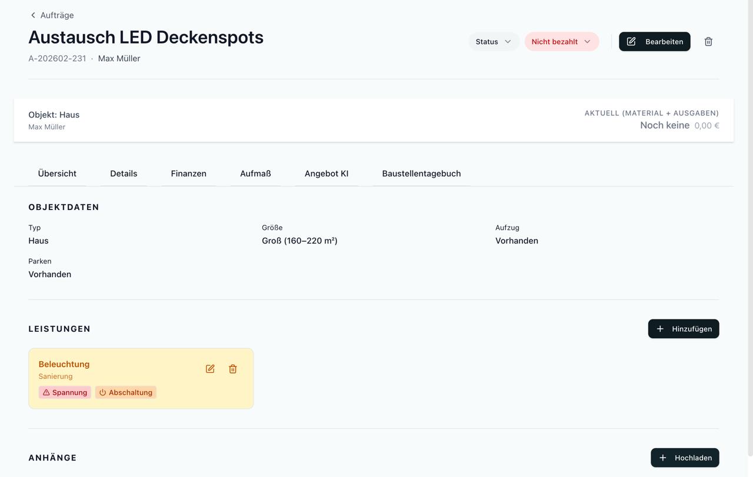
Task: Edit the Beleuchtung service with pencil icon
Action: click(210, 369)
